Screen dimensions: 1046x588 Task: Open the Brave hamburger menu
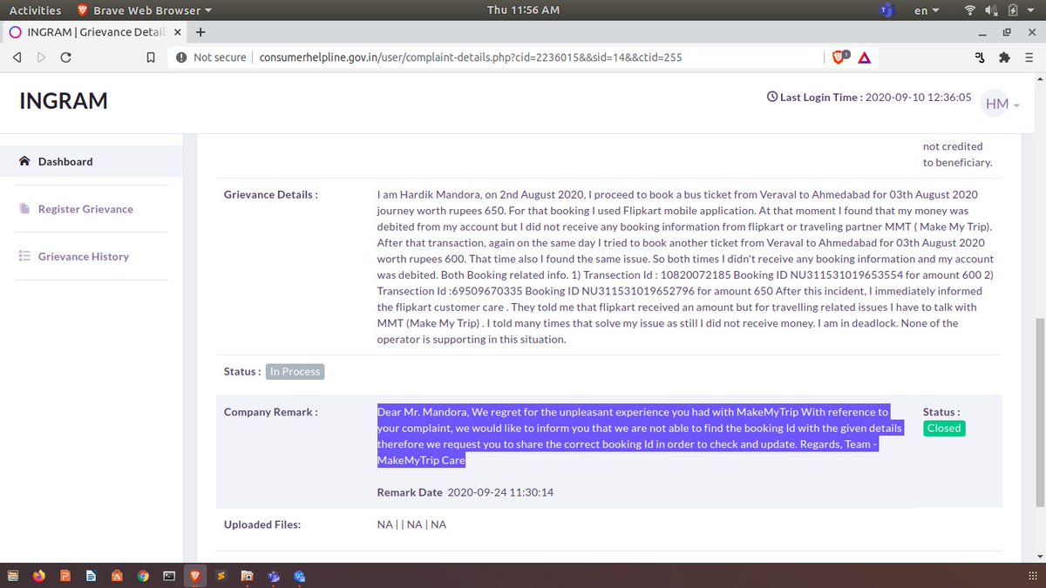point(1029,57)
